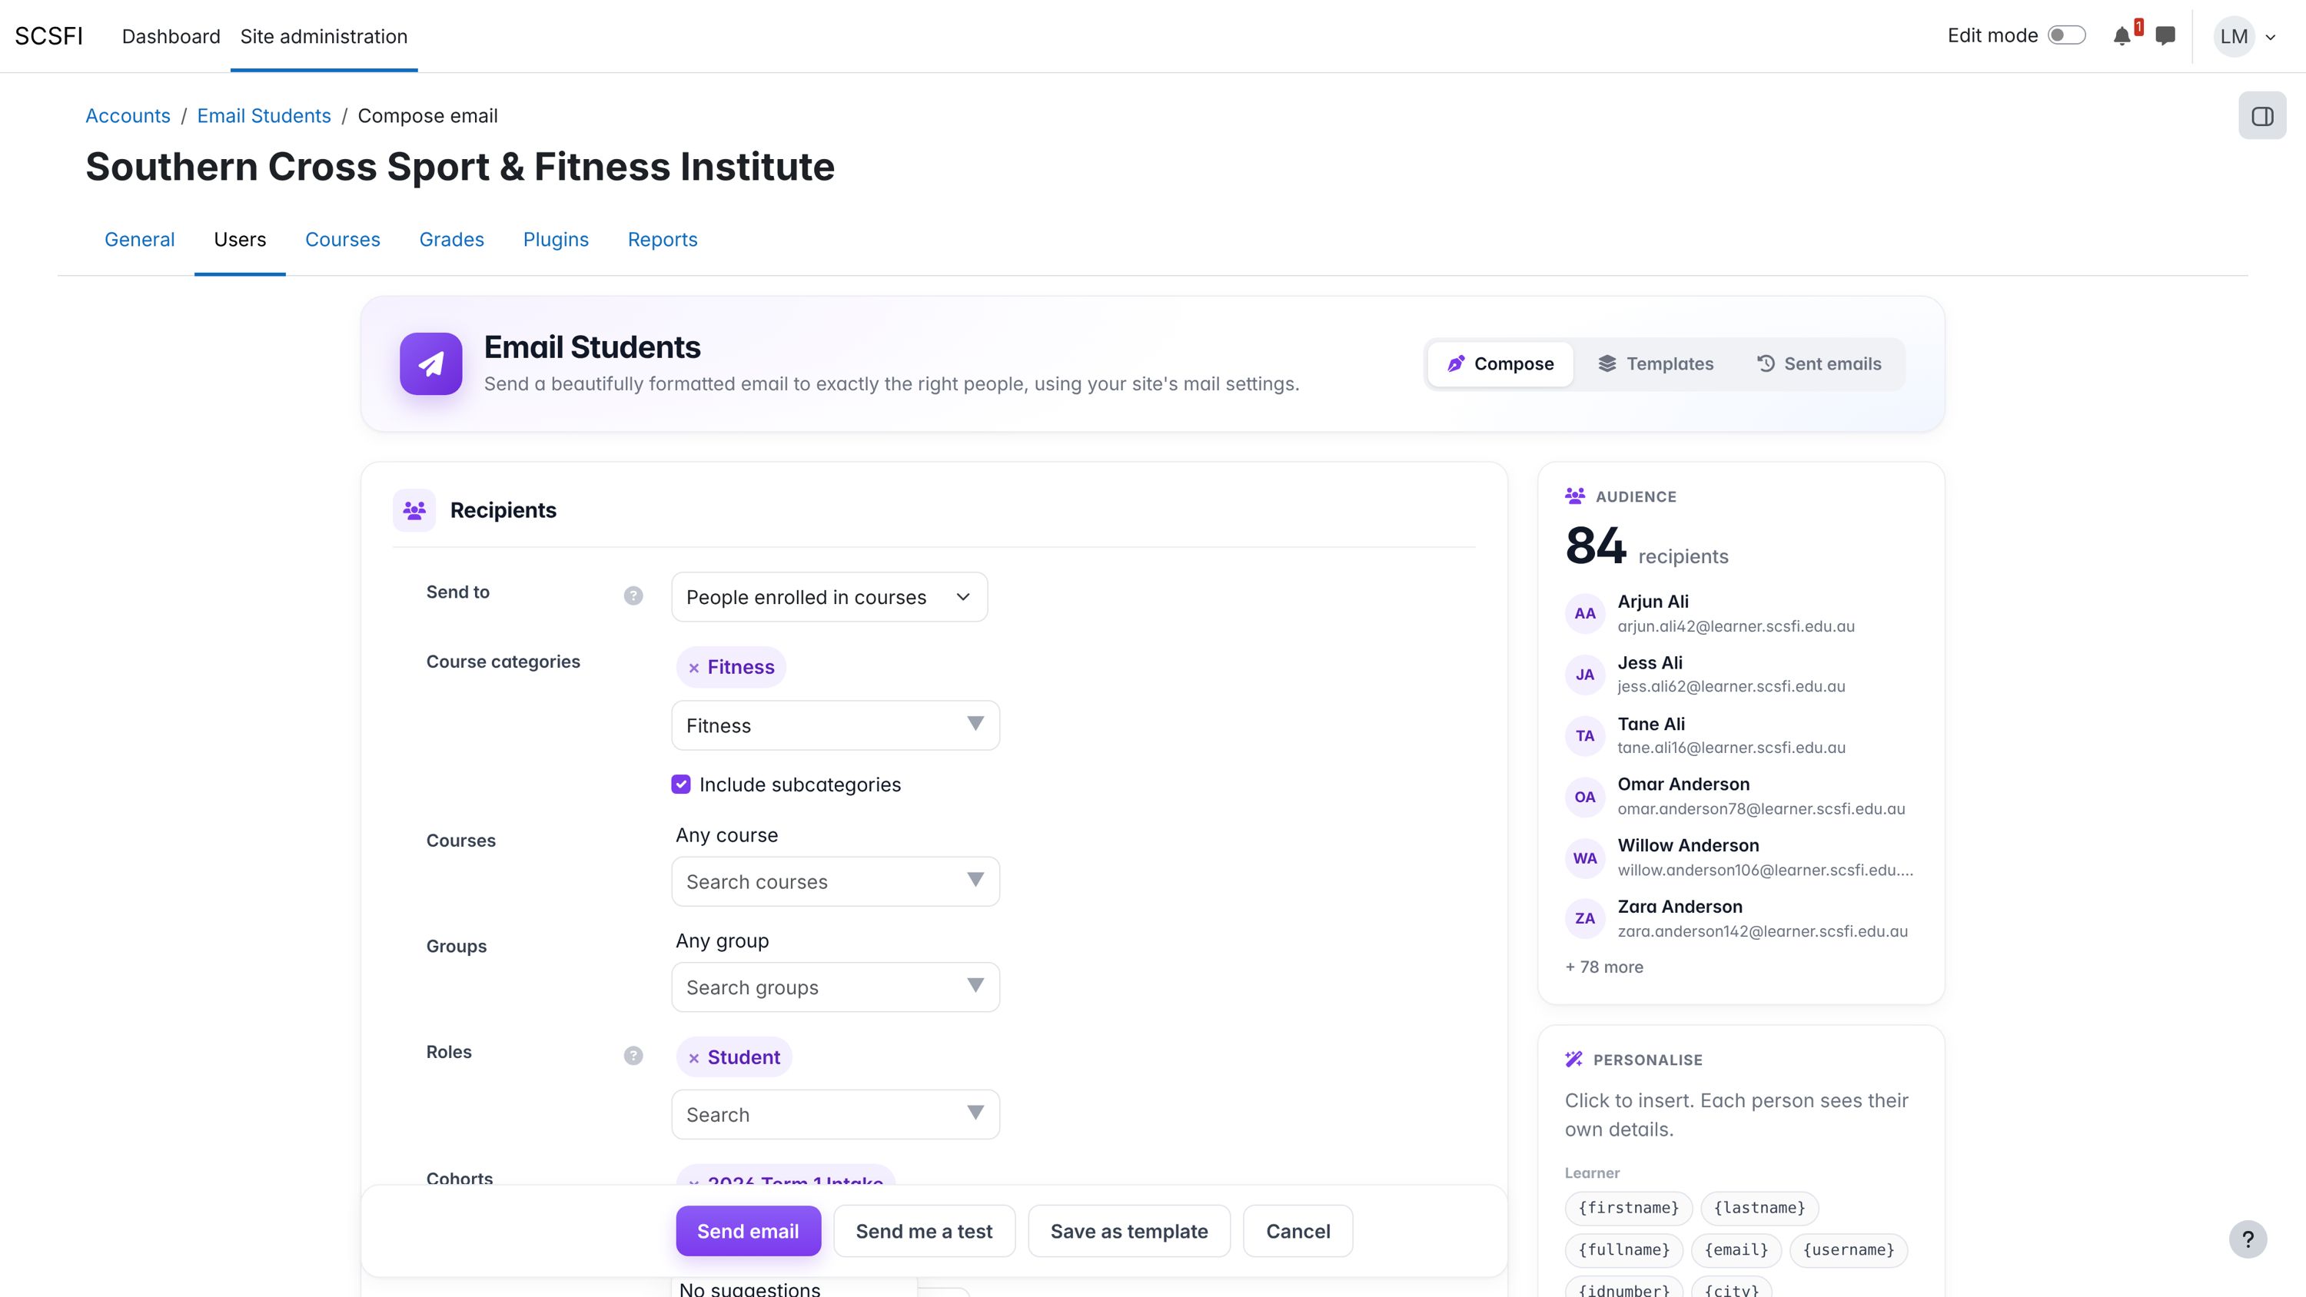Open the Send to dropdown
The width and height of the screenshot is (2306, 1297).
tap(829, 597)
